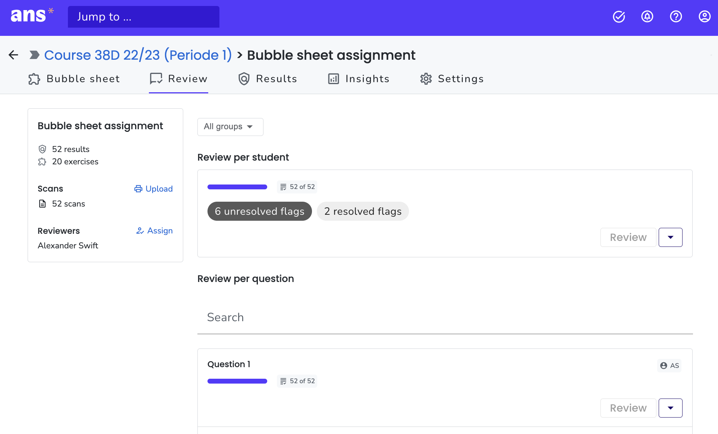Expand Review per student dropdown arrow

[671, 238]
